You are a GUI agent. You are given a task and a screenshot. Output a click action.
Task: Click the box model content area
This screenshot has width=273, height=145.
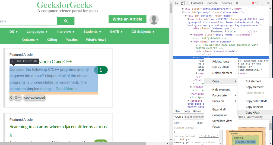246,142
